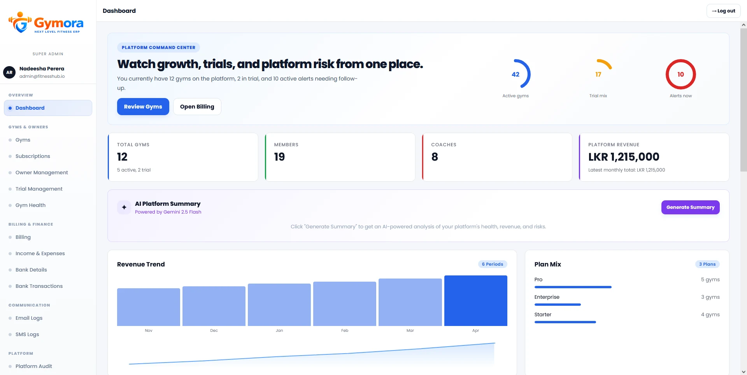View Bank Transactions
The height and width of the screenshot is (375, 747).
coord(48,286)
